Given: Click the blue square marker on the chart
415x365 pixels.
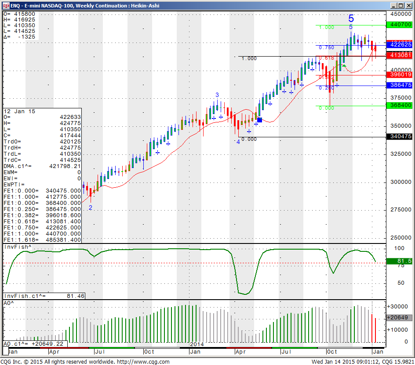Looking at the screenshot, I should [259, 120].
